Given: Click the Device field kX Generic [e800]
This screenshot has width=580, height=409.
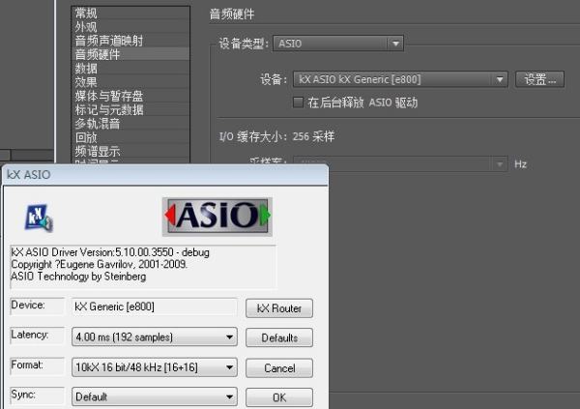Looking at the screenshot, I should coord(155,307).
